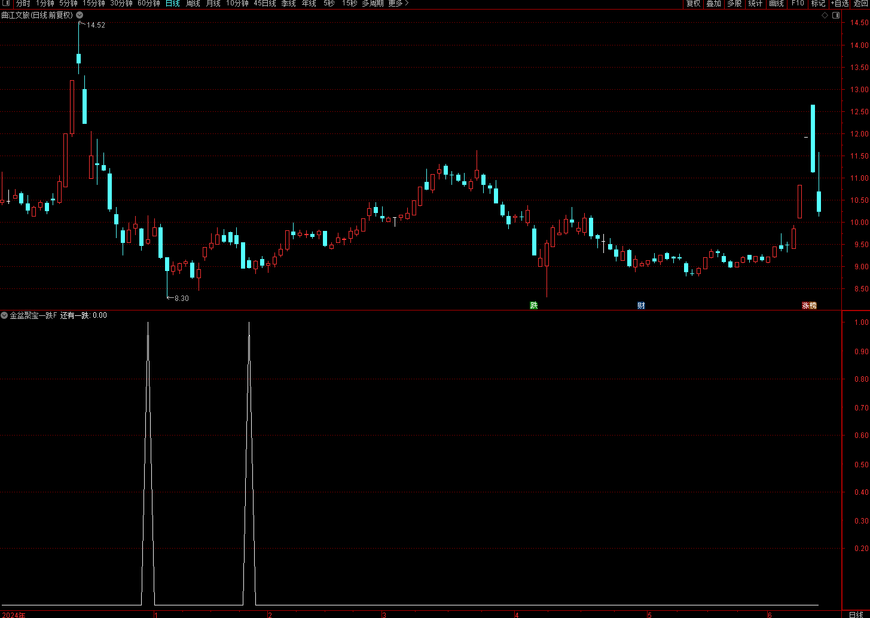Screen dimensions: 870x618
Task: Click the 涨榜 marker icon
Action: (x=809, y=305)
